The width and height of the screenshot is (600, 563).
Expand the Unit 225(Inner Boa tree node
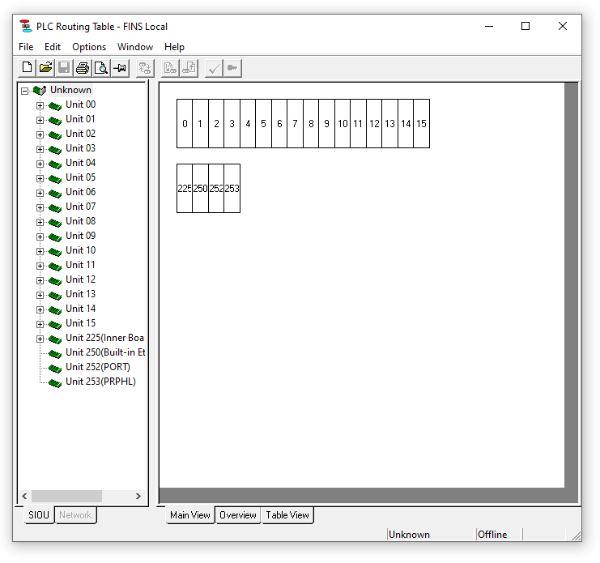(40, 339)
